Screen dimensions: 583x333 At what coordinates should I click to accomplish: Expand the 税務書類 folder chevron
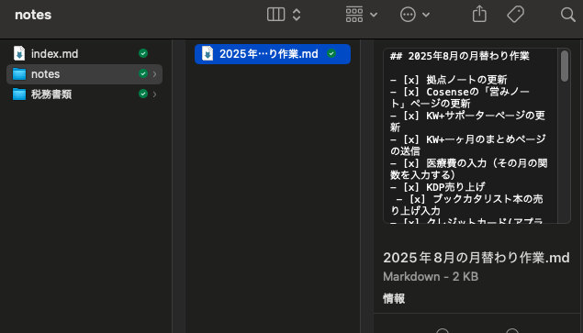pos(154,94)
